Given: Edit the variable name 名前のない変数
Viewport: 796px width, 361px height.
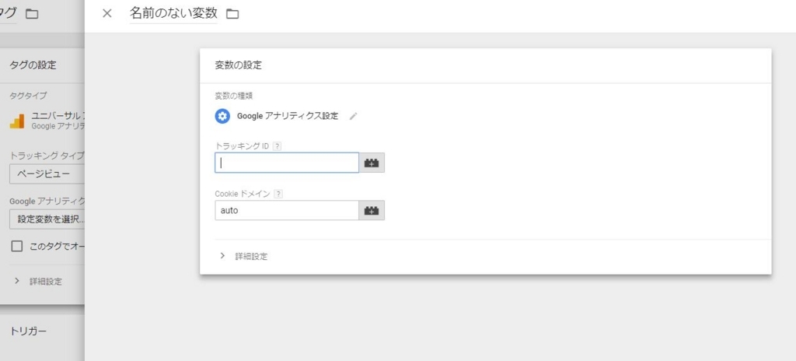Looking at the screenshot, I should (173, 13).
